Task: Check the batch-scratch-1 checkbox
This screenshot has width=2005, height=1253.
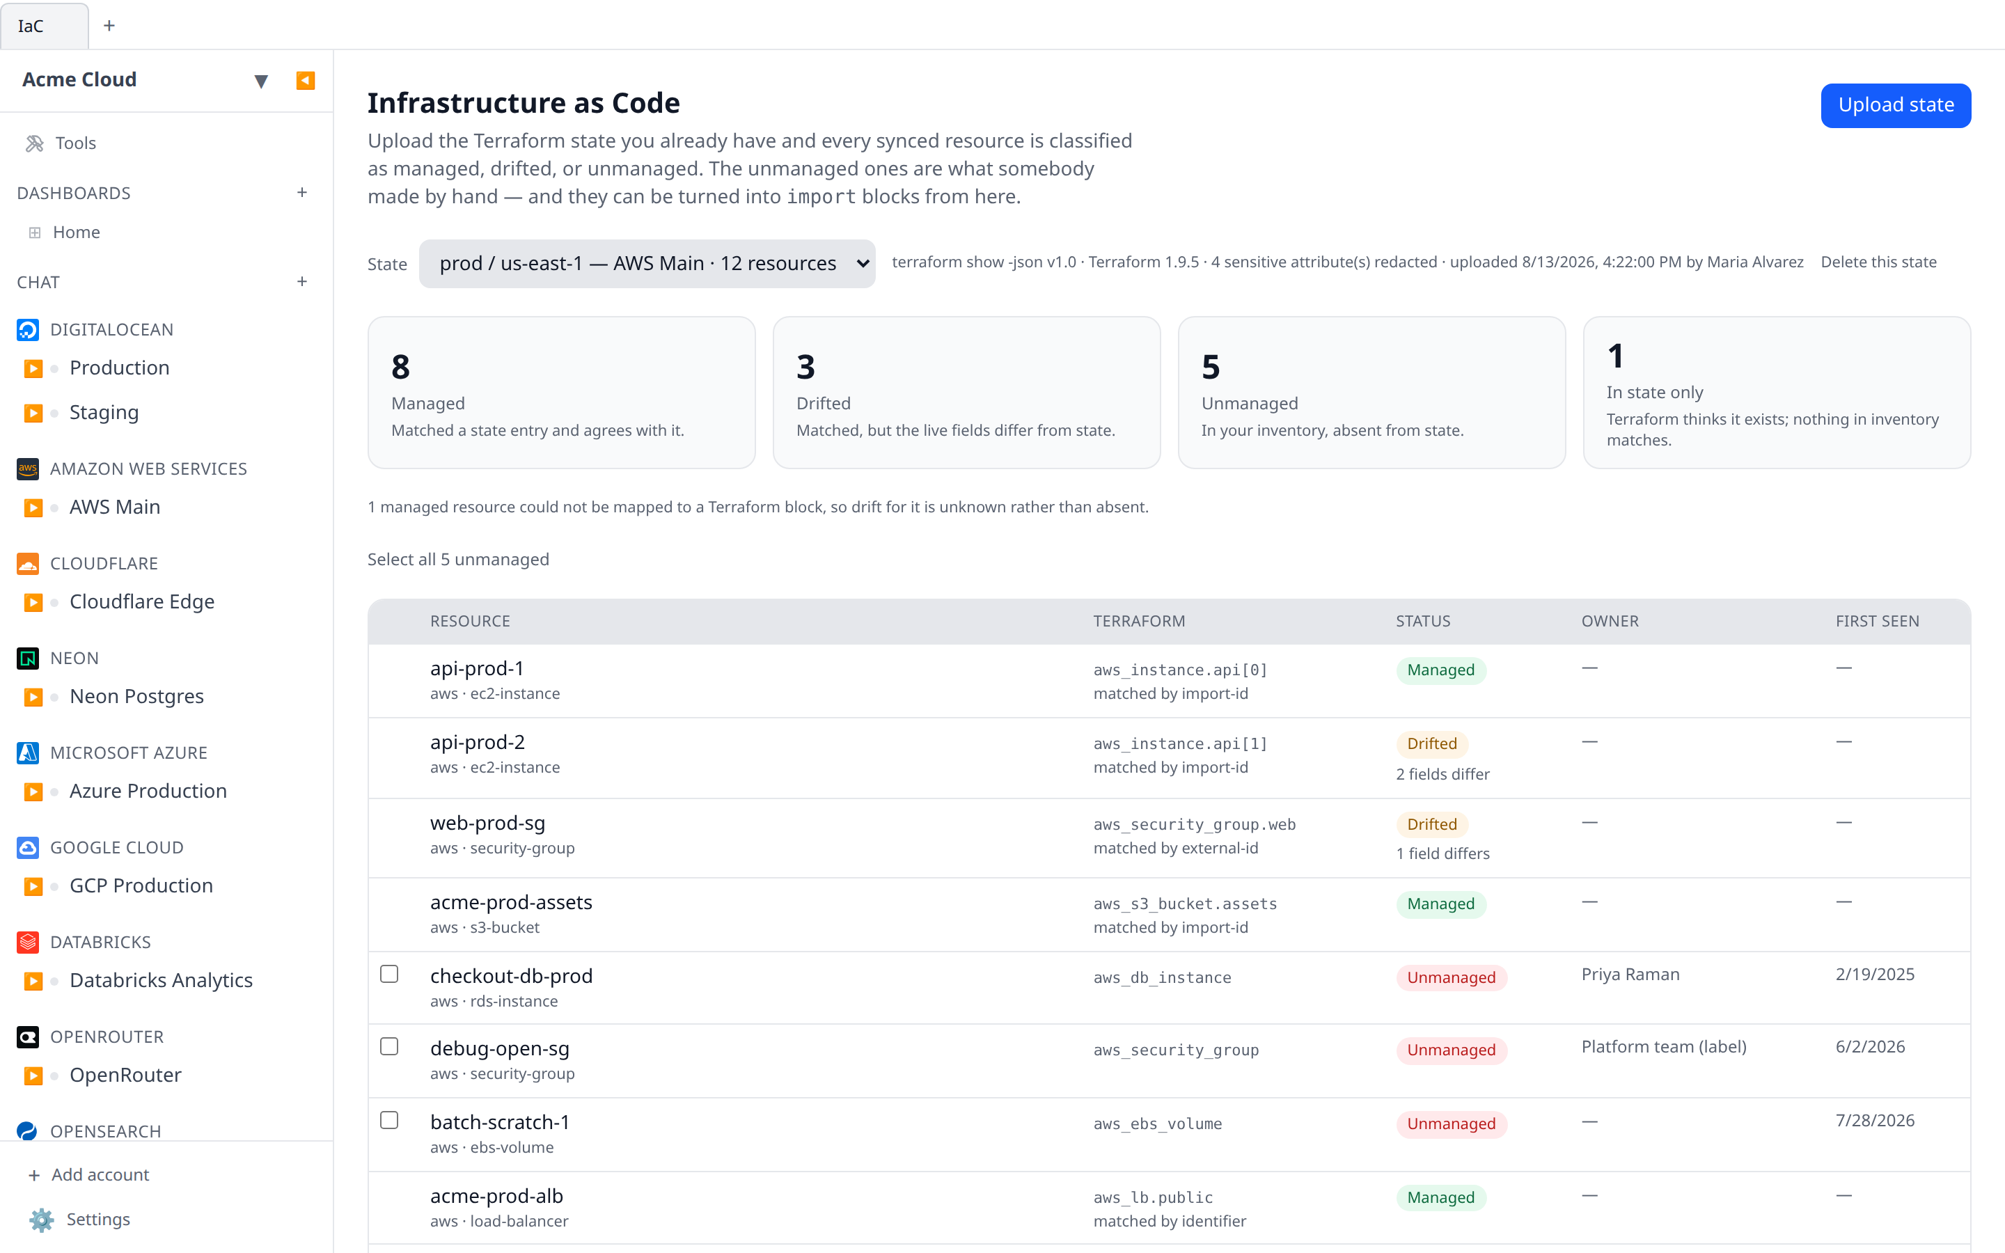Action: click(x=389, y=1121)
